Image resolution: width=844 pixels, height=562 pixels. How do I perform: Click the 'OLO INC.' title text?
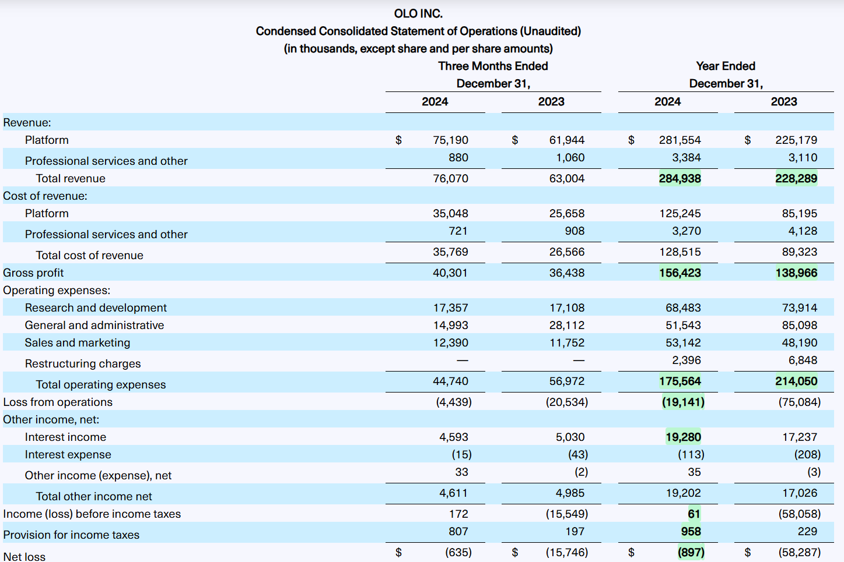(x=418, y=13)
